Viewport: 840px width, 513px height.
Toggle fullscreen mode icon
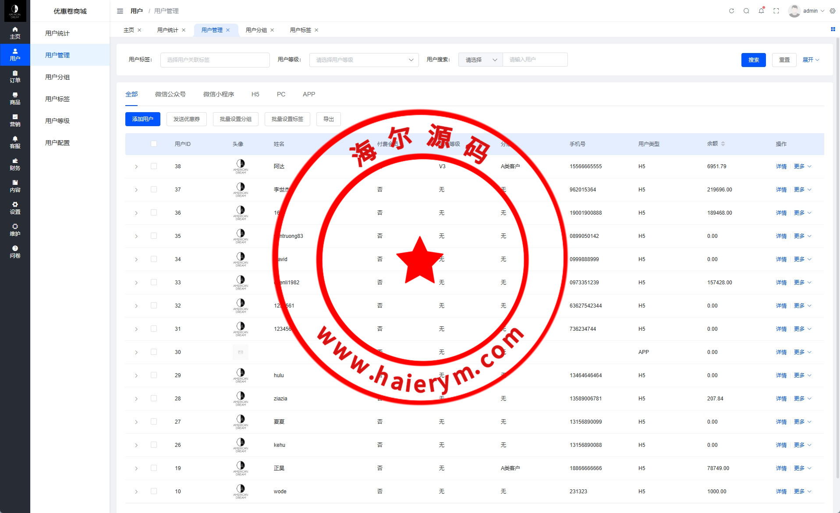tap(776, 11)
